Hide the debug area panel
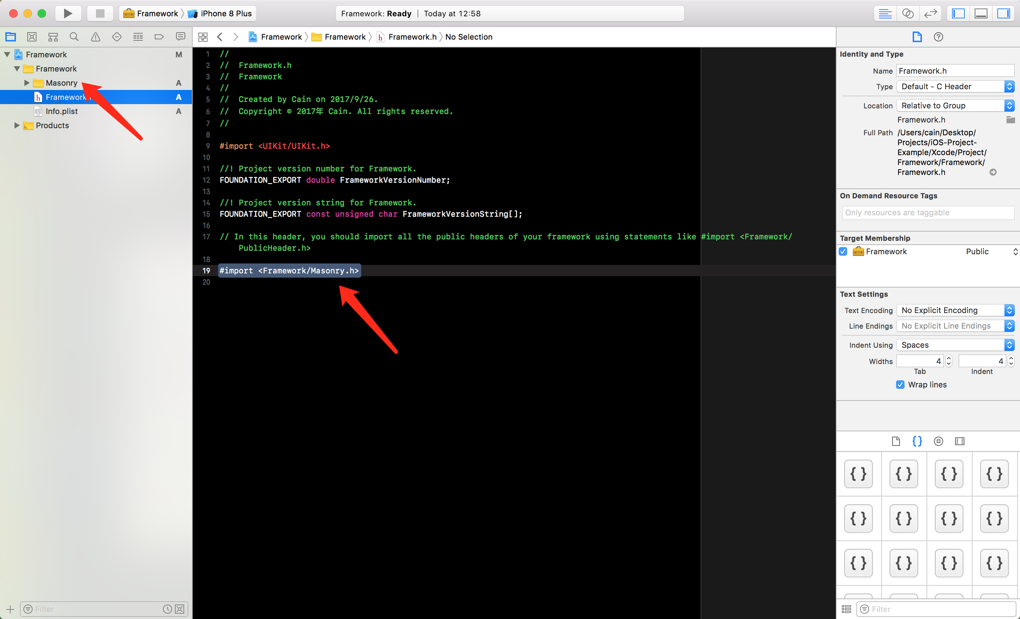This screenshot has height=619, width=1020. pyautogui.click(x=981, y=13)
